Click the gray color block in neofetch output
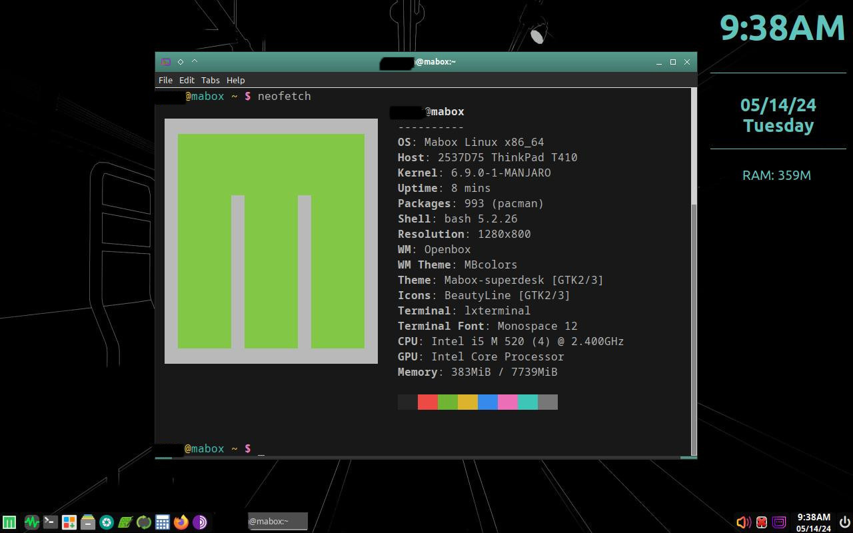 click(x=548, y=402)
